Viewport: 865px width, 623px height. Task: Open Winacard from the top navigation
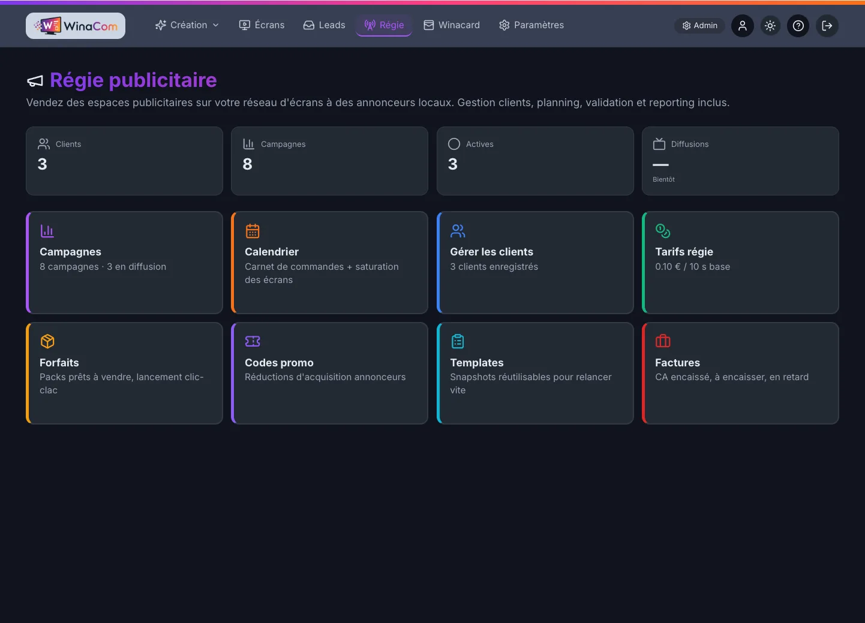click(452, 25)
